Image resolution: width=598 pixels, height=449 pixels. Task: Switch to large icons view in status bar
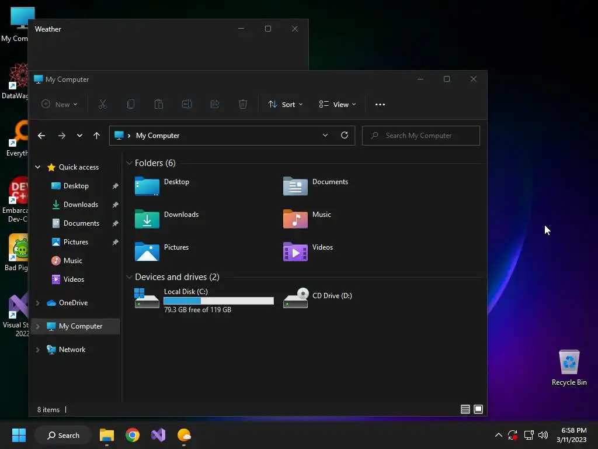(478, 409)
